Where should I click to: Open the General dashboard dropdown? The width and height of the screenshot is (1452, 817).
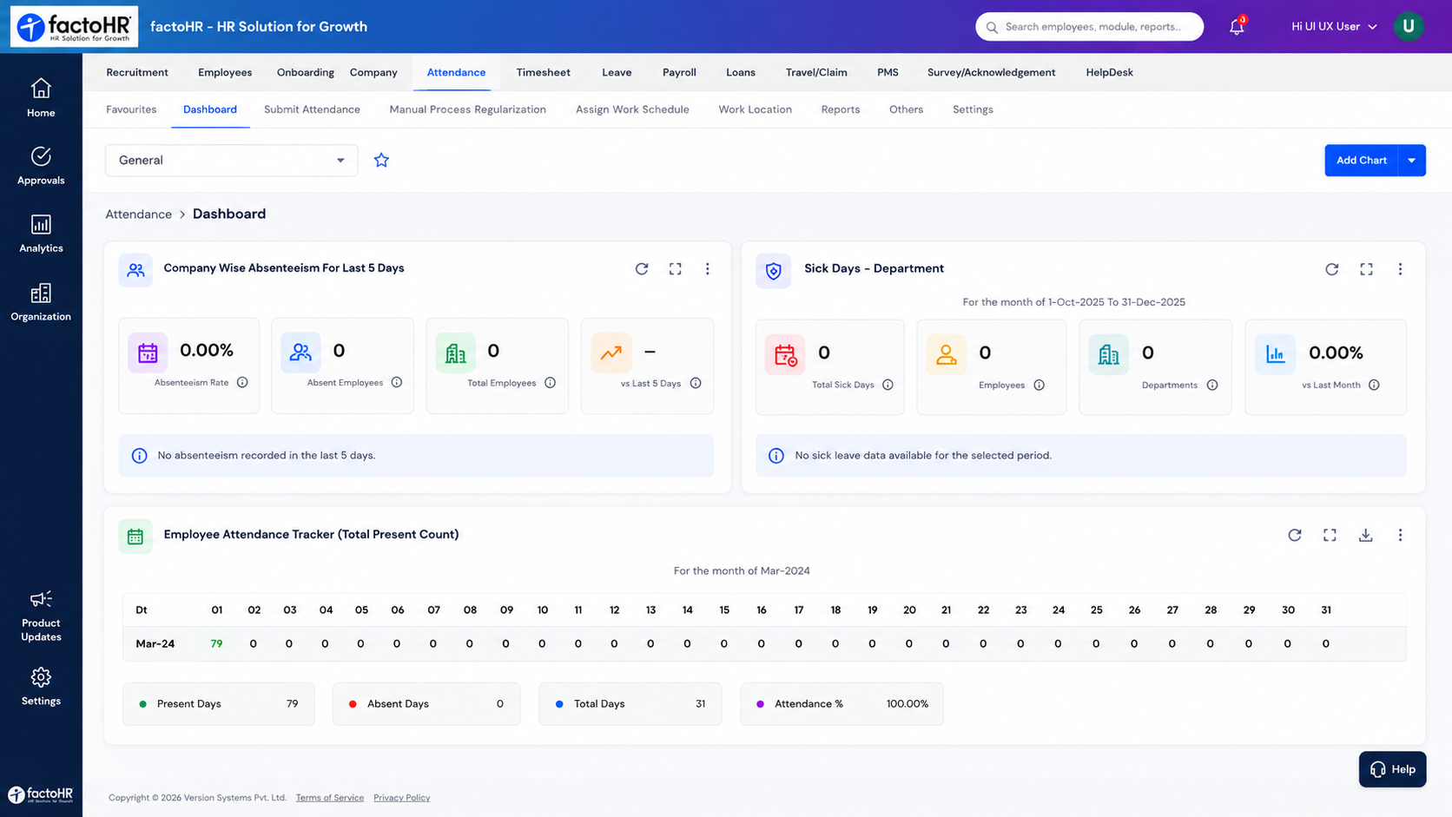[232, 160]
